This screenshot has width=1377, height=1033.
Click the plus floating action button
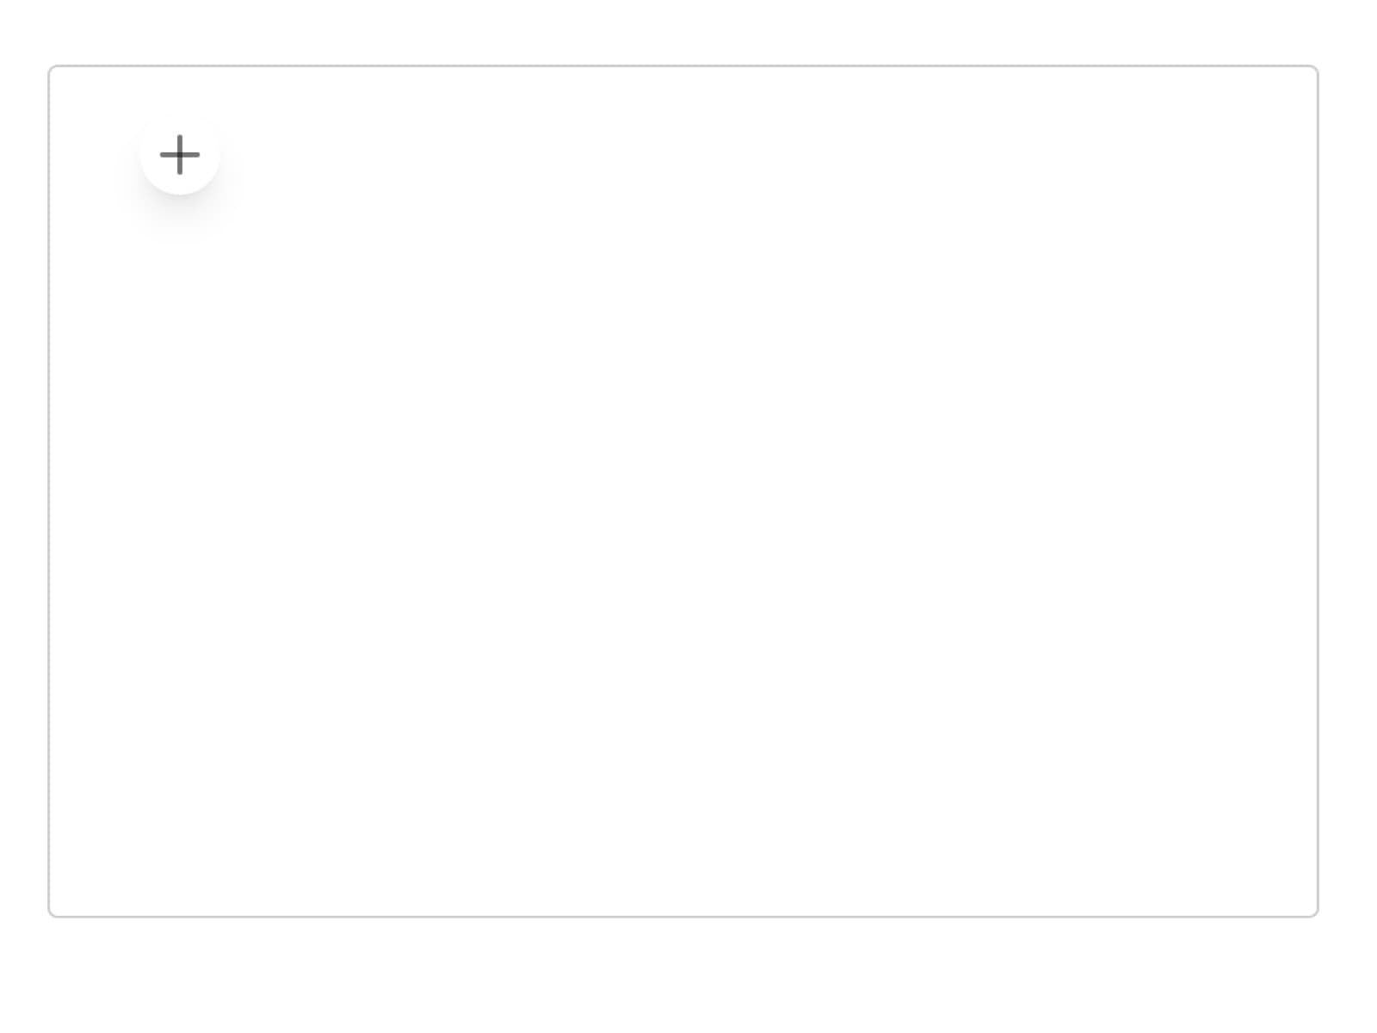pos(180,155)
